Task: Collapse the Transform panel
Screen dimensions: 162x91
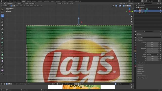Action: (140, 40)
